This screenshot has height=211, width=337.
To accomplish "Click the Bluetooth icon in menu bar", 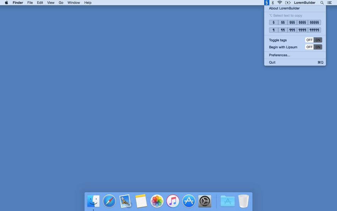I will coord(273,2).
